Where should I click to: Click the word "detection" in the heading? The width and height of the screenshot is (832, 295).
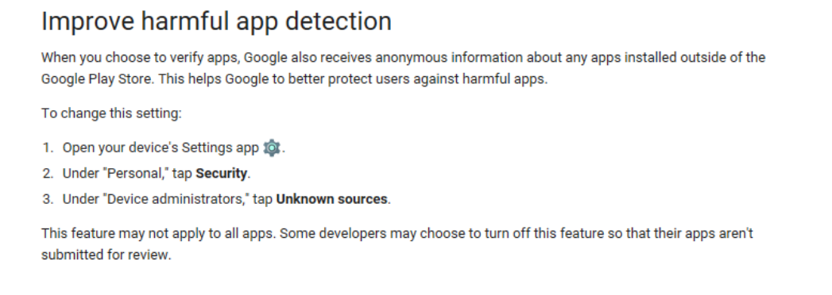point(339,21)
